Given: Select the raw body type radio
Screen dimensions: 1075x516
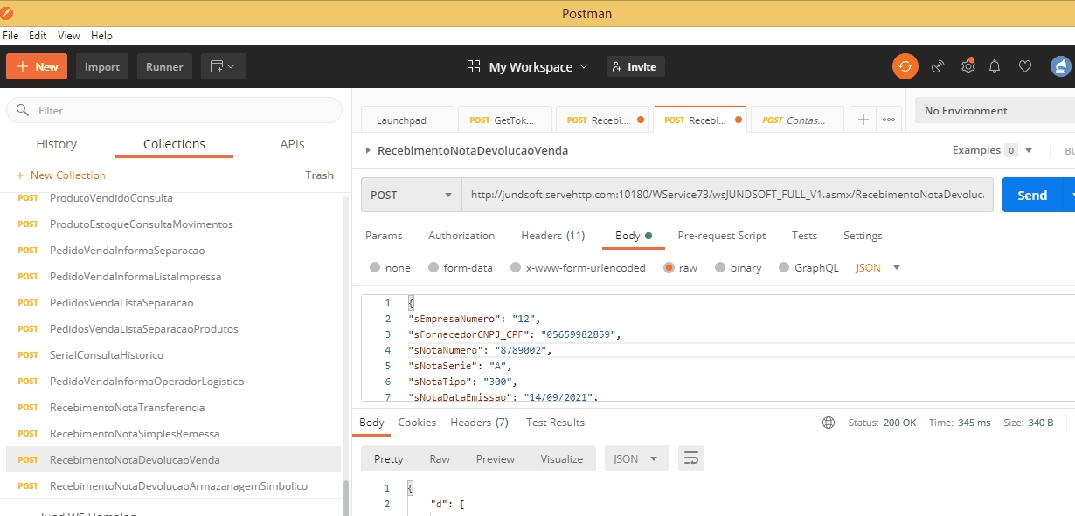Looking at the screenshot, I should click(x=669, y=268).
